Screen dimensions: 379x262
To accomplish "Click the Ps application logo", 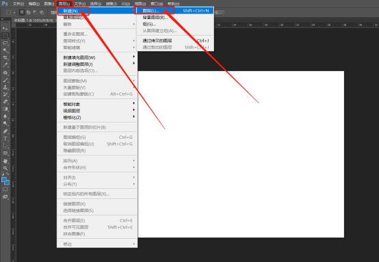I will (x=5, y=3).
